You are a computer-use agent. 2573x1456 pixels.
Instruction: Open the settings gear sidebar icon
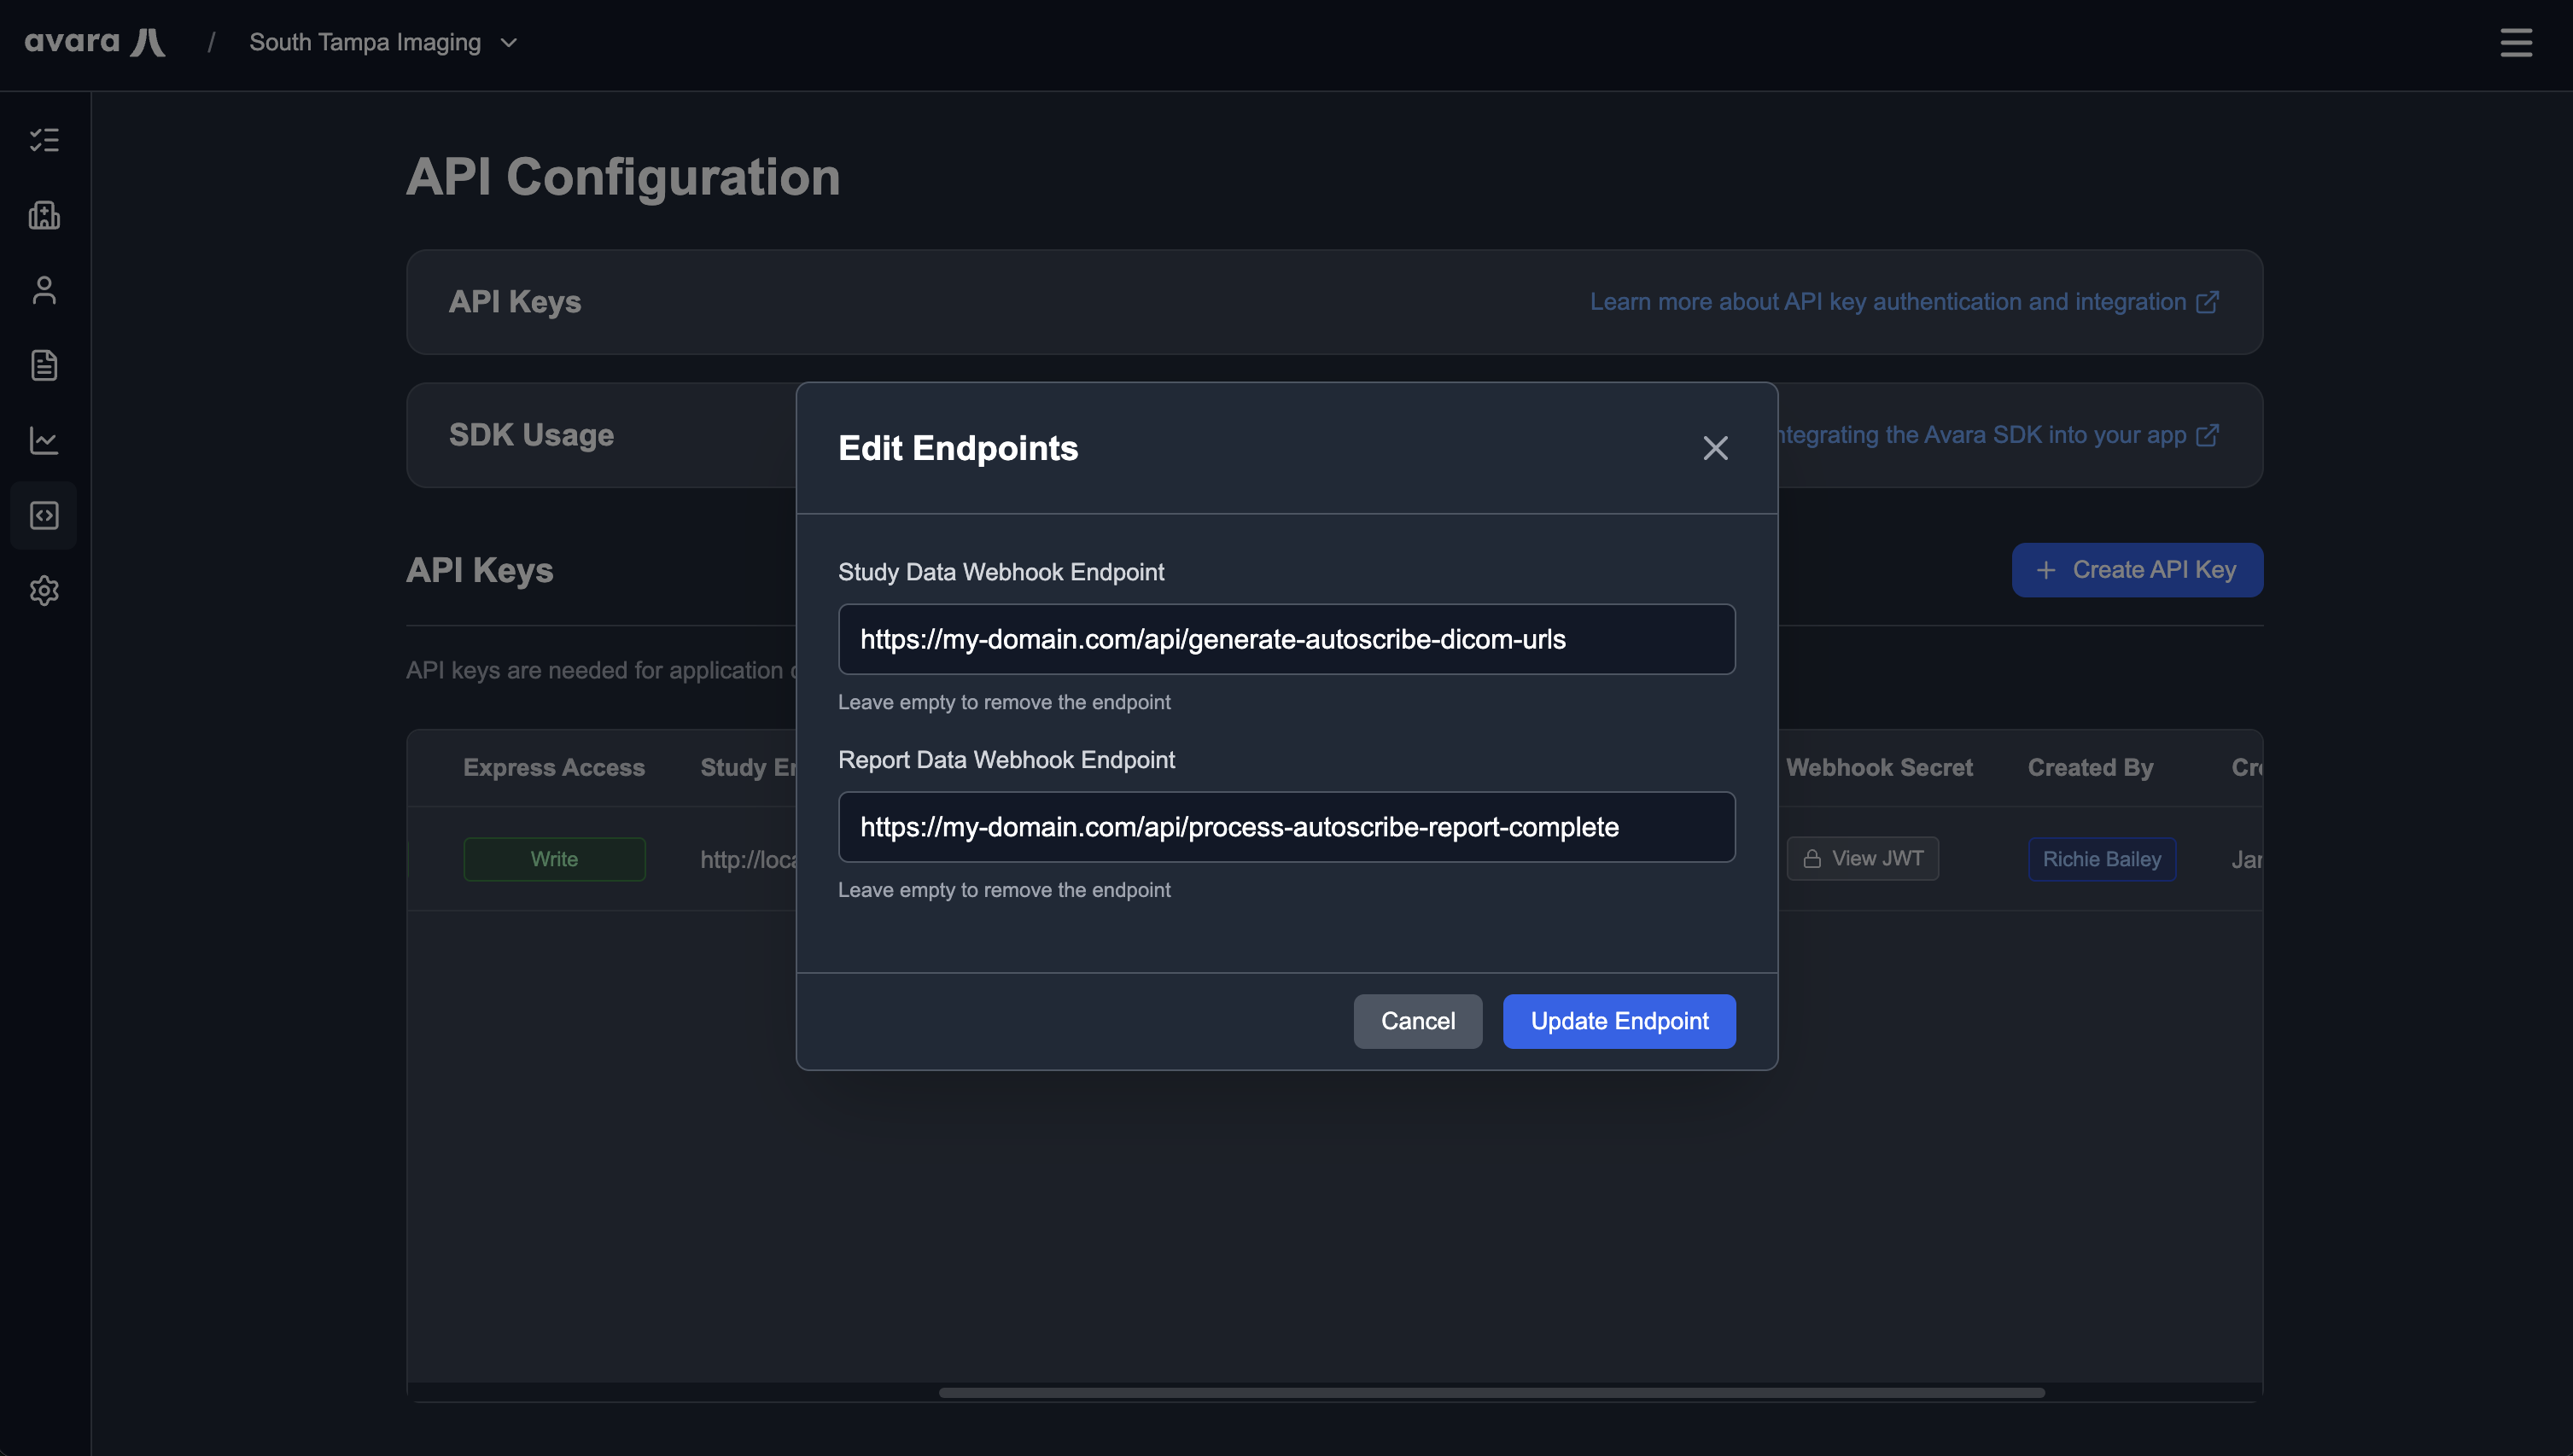pos(44,591)
